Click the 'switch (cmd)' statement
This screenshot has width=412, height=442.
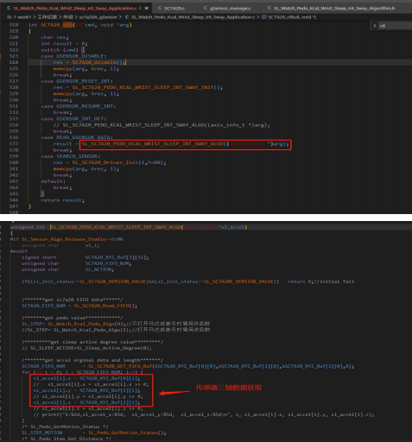62,50
